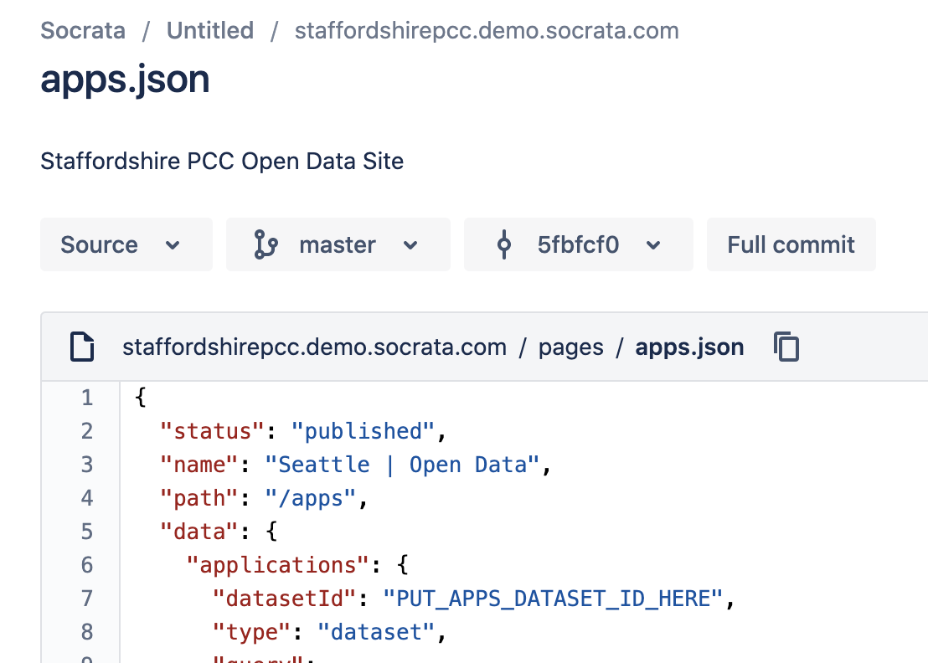Click the "PUT_APPS_DATASET_ID_HERE" value

[x=553, y=599]
